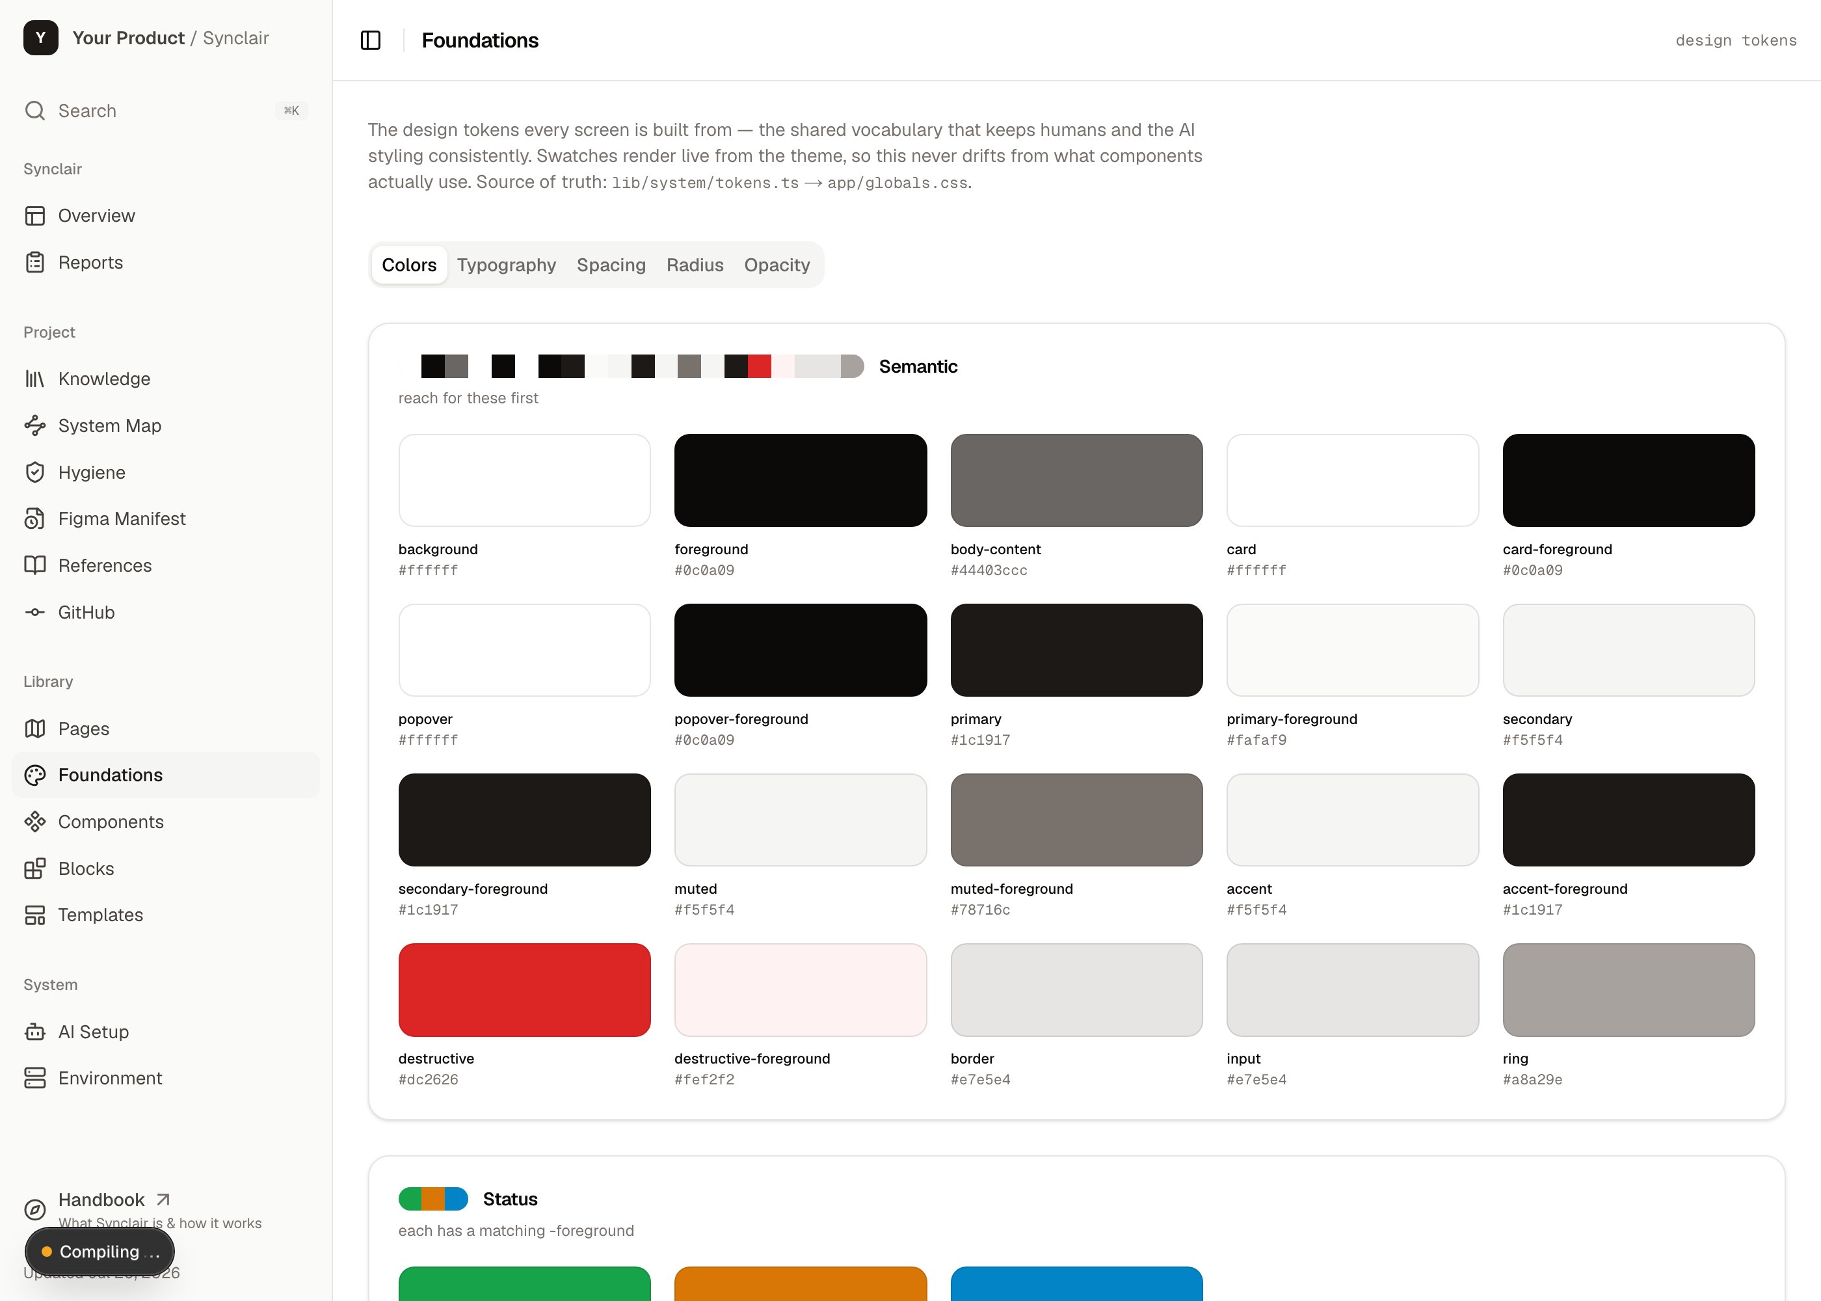
Task: Click the Handbook external arrow icon
Action: (x=163, y=1200)
